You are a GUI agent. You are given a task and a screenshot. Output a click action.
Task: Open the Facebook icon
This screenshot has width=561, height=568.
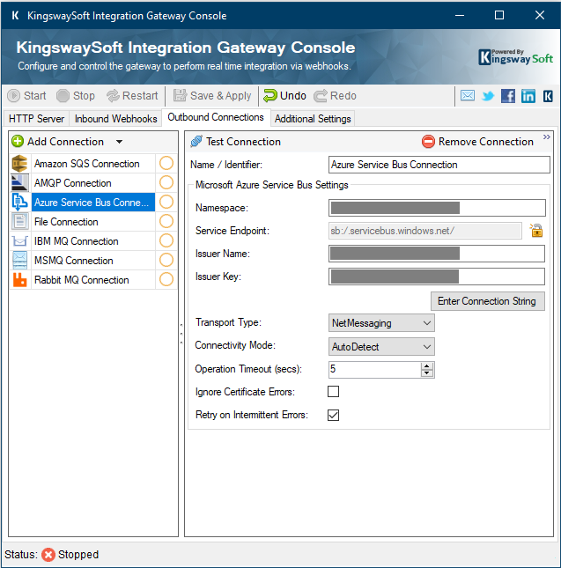coord(508,96)
